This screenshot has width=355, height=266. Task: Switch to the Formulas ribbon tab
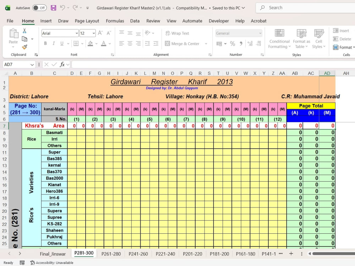(x=115, y=21)
